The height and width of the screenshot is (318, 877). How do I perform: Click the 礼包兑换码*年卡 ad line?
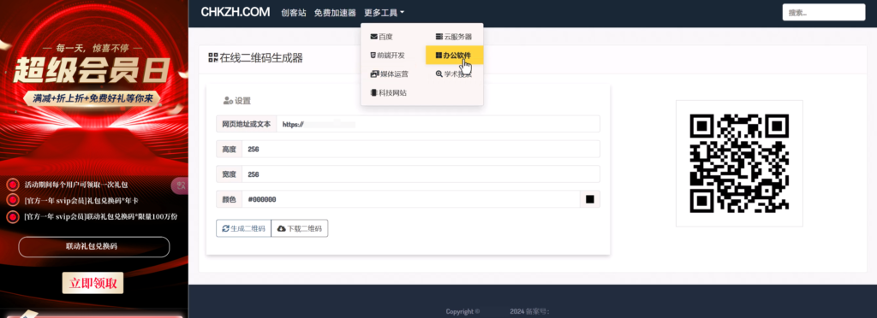pos(81,200)
